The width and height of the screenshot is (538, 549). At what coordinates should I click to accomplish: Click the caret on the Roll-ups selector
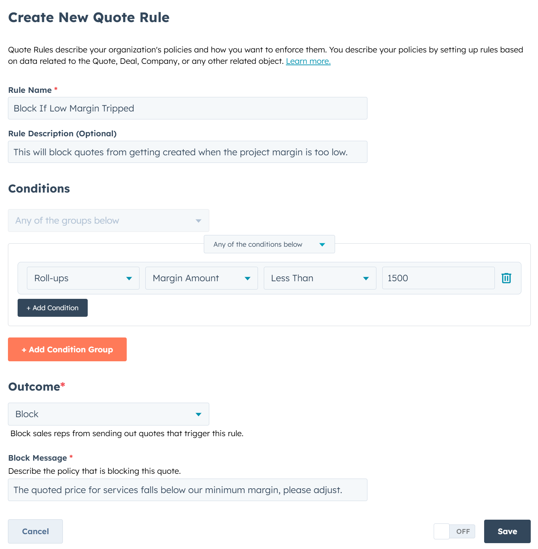coord(129,278)
